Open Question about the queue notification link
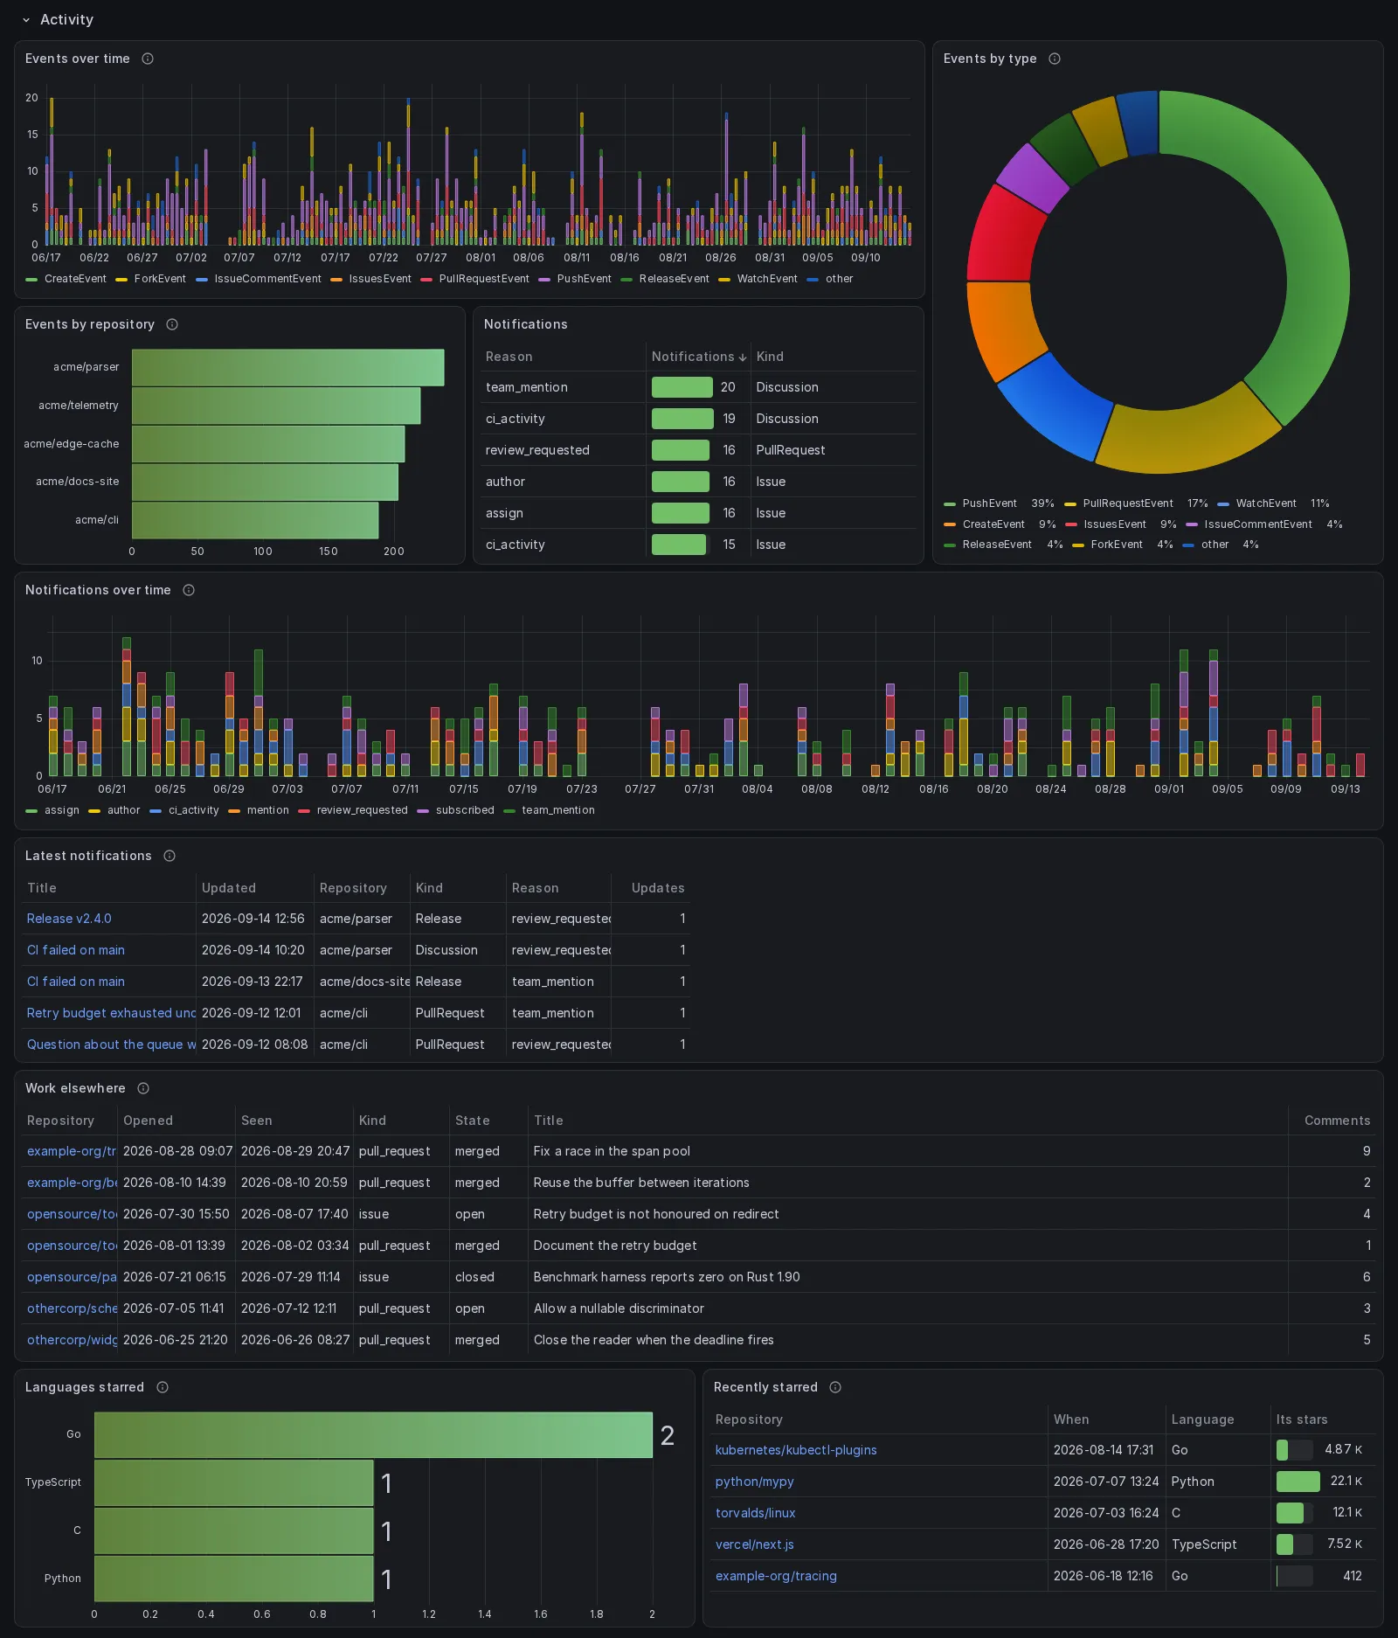The width and height of the screenshot is (1398, 1638). tap(111, 1045)
